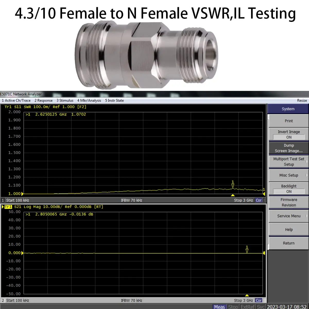Open the Instr State menu
The height and width of the screenshot is (309, 309).
click(x=114, y=100)
